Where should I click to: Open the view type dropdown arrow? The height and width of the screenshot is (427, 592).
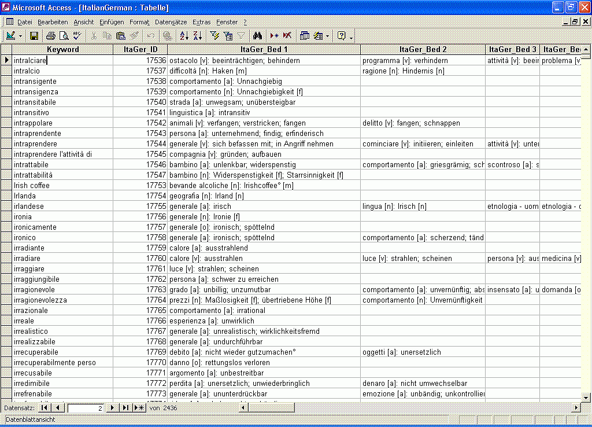(x=20, y=36)
